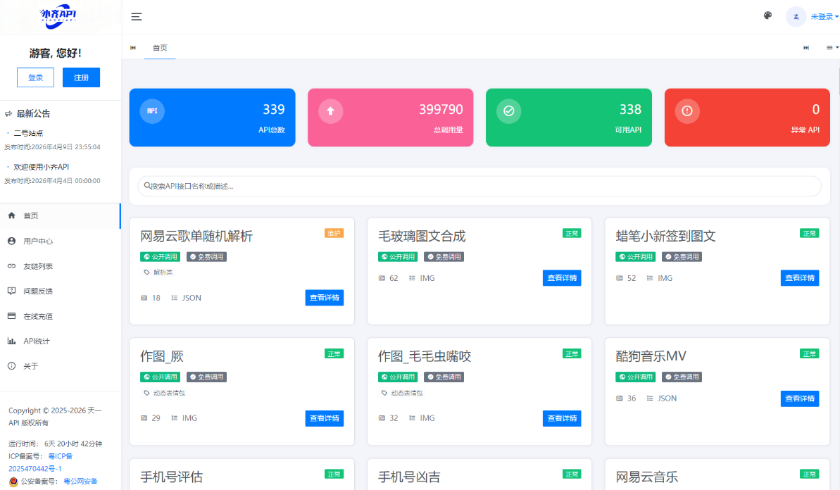
Task: Click the warning icon on red card
Action: (687, 111)
